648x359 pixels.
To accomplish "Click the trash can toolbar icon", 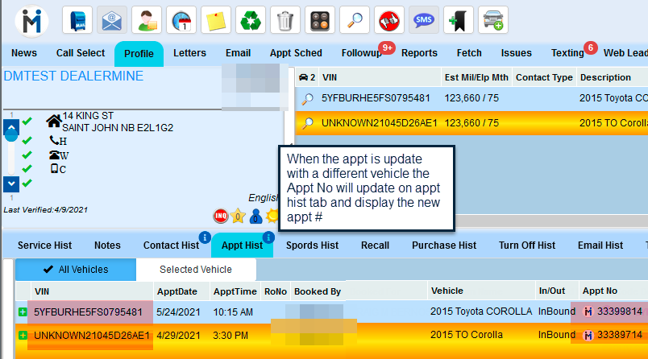I will (x=285, y=19).
